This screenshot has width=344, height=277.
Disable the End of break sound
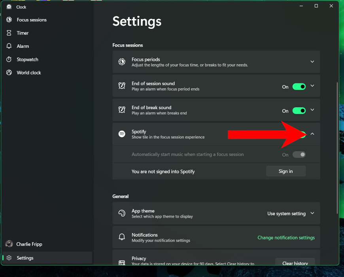pyautogui.click(x=299, y=110)
